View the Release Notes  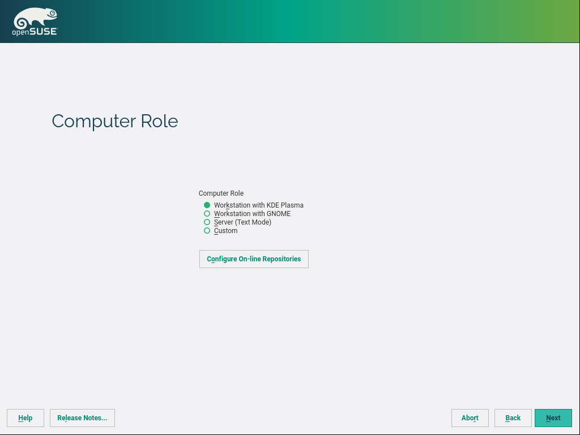click(x=82, y=418)
